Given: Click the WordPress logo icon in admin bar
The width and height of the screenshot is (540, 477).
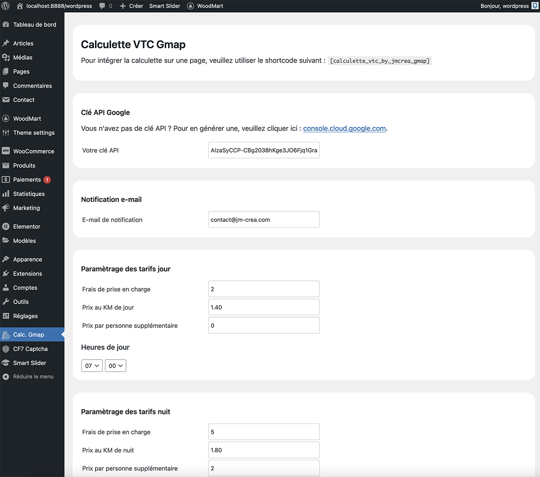Looking at the screenshot, I should [x=6, y=6].
